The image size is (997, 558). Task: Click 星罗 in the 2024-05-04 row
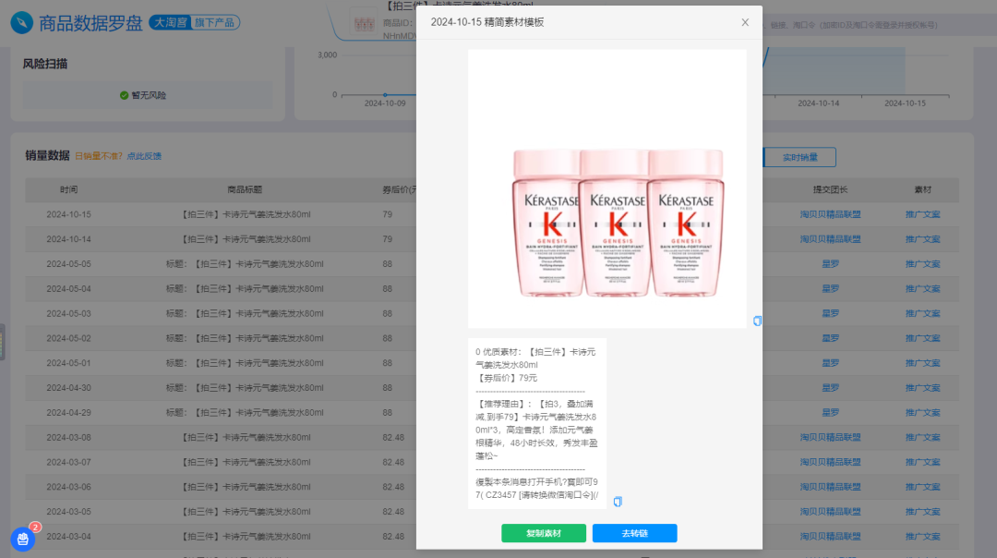[x=831, y=289]
